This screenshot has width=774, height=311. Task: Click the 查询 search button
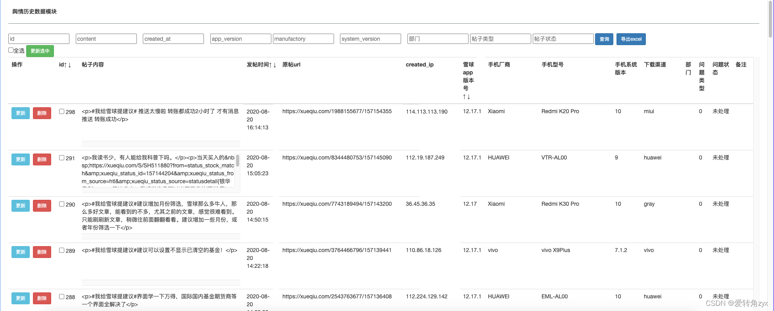pyautogui.click(x=604, y=39)
